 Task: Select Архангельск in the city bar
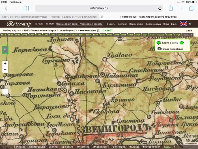37,147
